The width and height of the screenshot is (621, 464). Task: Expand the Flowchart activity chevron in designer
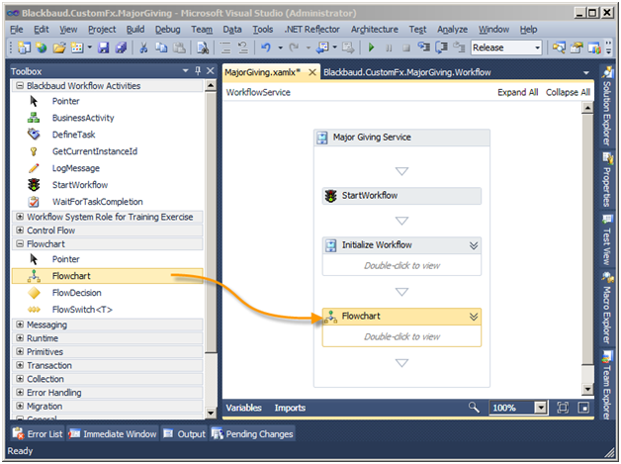[474, 317]
